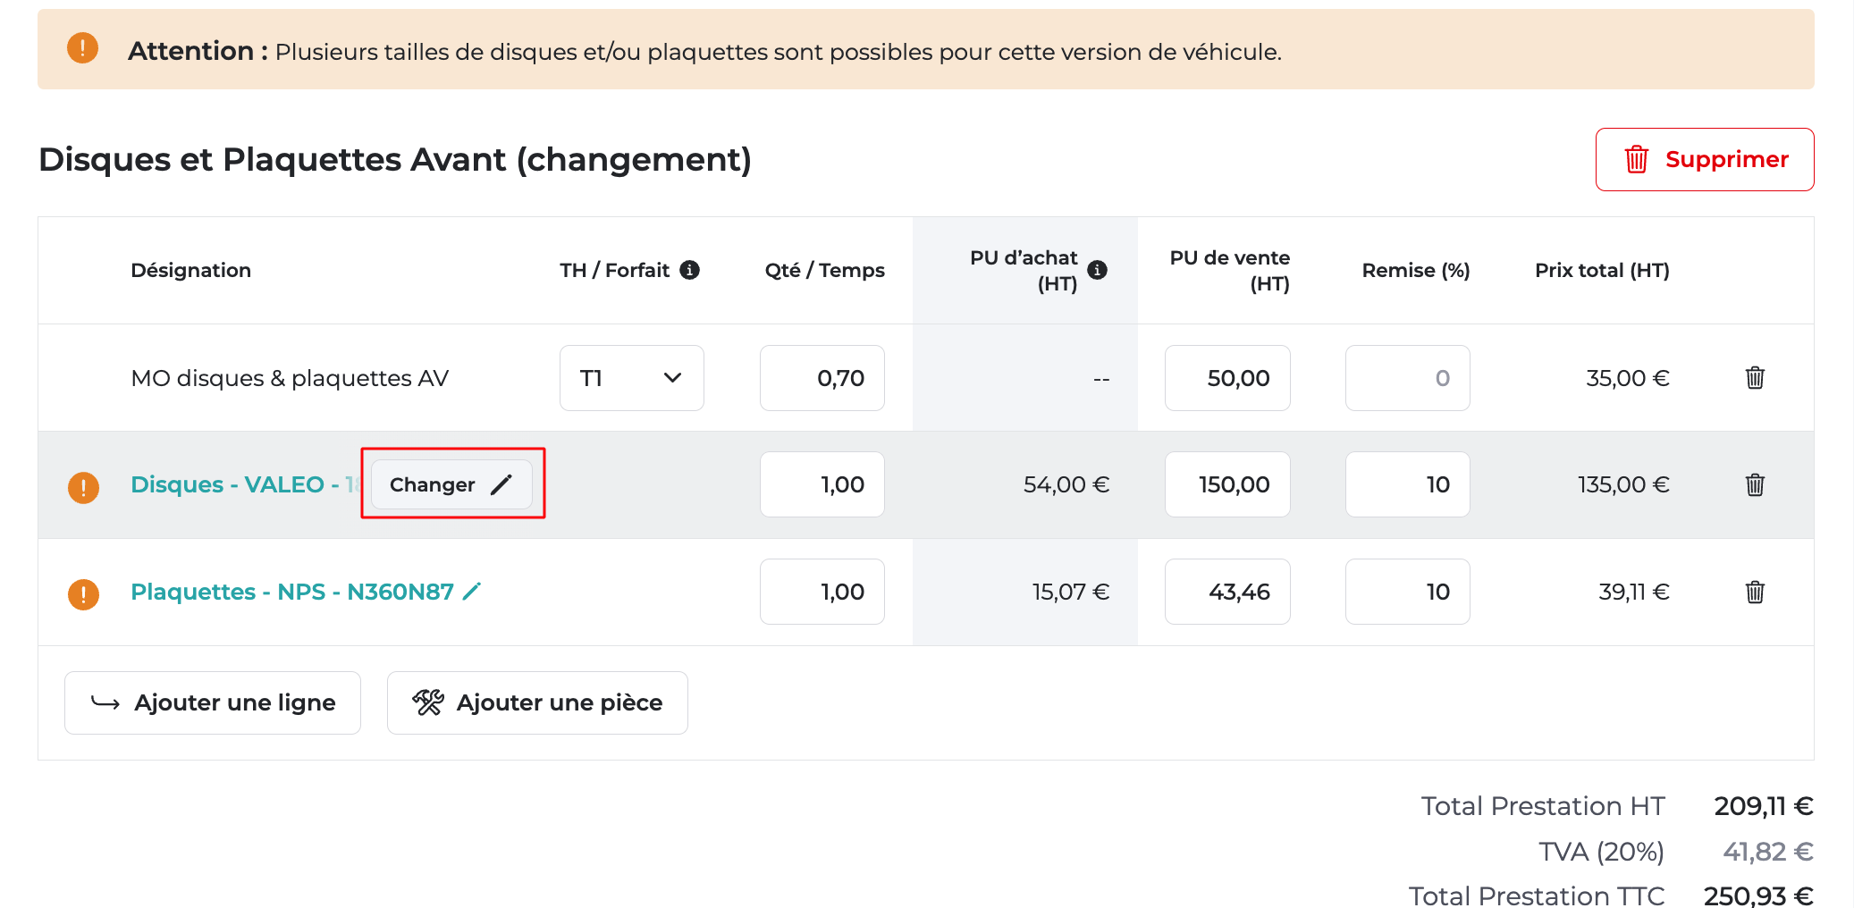This screenshot has height=908, width=1854.
Task: Click trash icon on Disques VALEO row
Action: (1755, 485)
